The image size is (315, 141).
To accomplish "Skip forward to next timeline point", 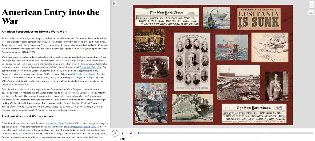I will (131, 133).
